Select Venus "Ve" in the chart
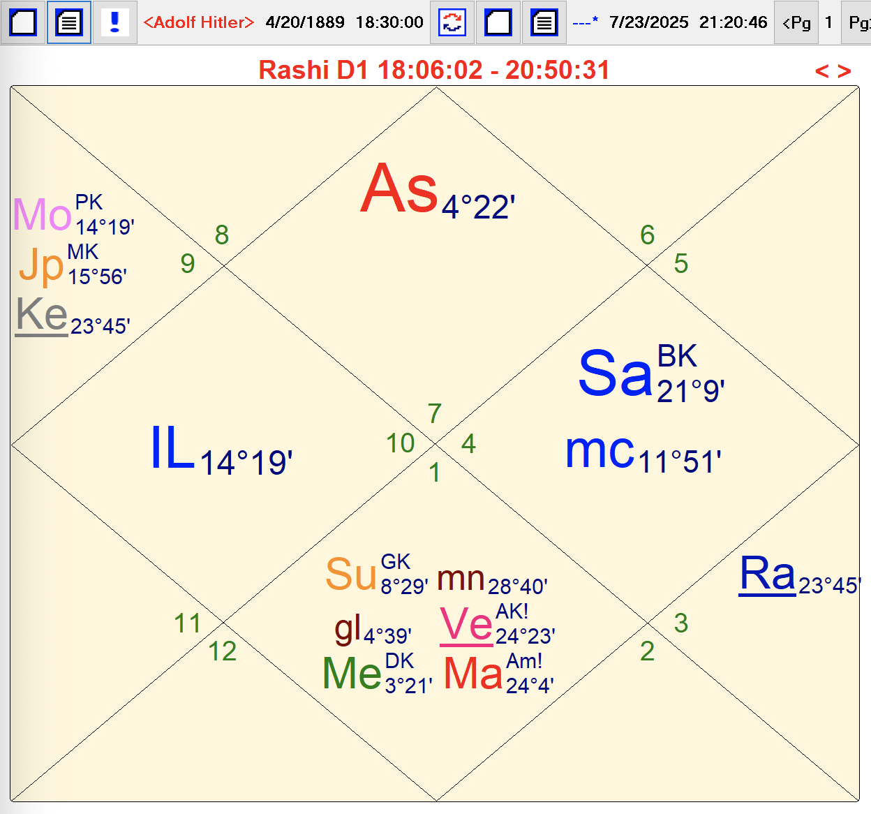The image size is (871, 814). (466, 624)
